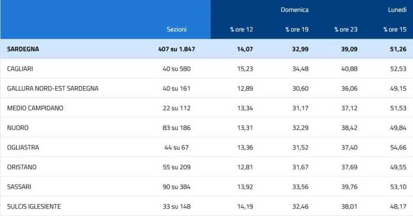Open the NUORO province row
This screenshot has width=413, height=216.
pos(18,127)
